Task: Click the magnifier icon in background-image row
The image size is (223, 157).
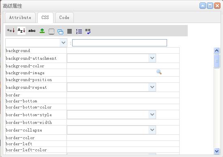Action: point(159,72)
